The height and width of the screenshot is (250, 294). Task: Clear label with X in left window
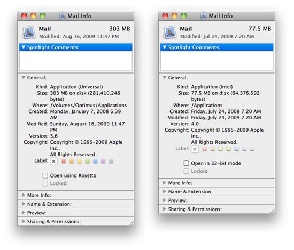53,162
